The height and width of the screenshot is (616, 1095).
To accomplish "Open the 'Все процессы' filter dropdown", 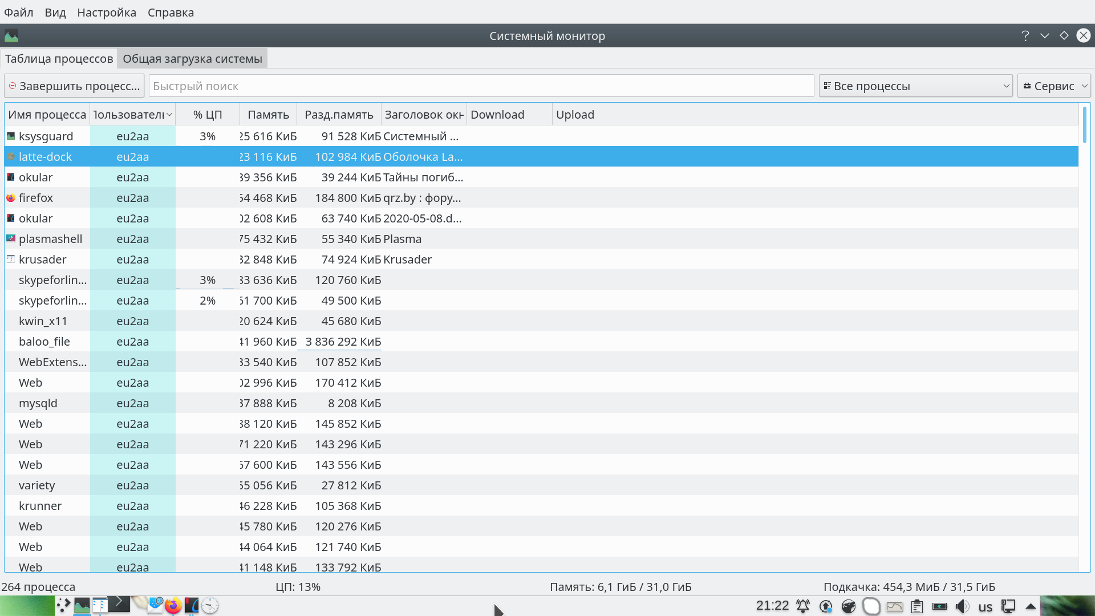I will [915, 86].
